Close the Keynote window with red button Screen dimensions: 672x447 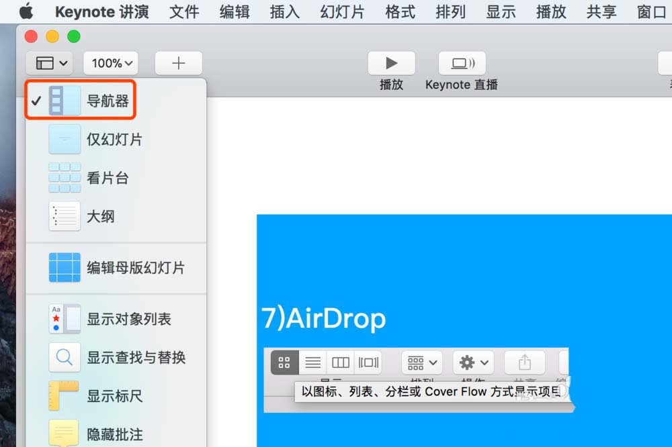[x=31, y=36]
